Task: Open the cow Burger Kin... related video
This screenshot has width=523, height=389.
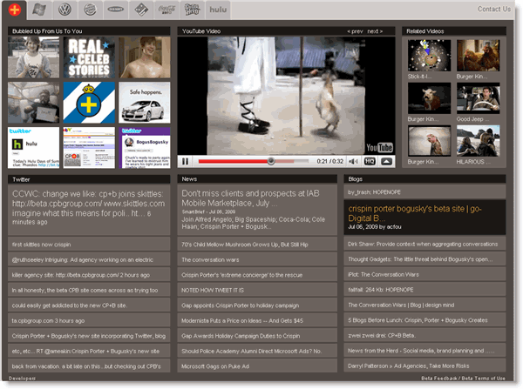Action: point(429,98)
